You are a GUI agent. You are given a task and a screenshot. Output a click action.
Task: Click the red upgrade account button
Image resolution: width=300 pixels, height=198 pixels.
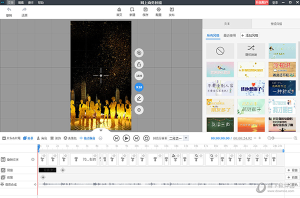[x=261, y=2]
